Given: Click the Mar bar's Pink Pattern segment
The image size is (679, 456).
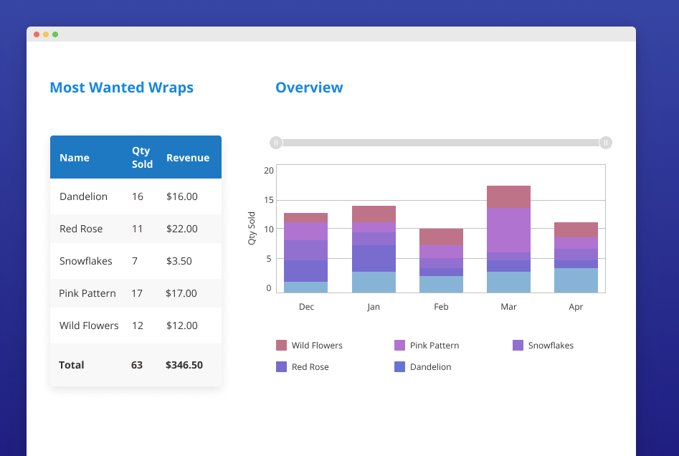Looking at the screenshot, I should [x=508, y=229].
